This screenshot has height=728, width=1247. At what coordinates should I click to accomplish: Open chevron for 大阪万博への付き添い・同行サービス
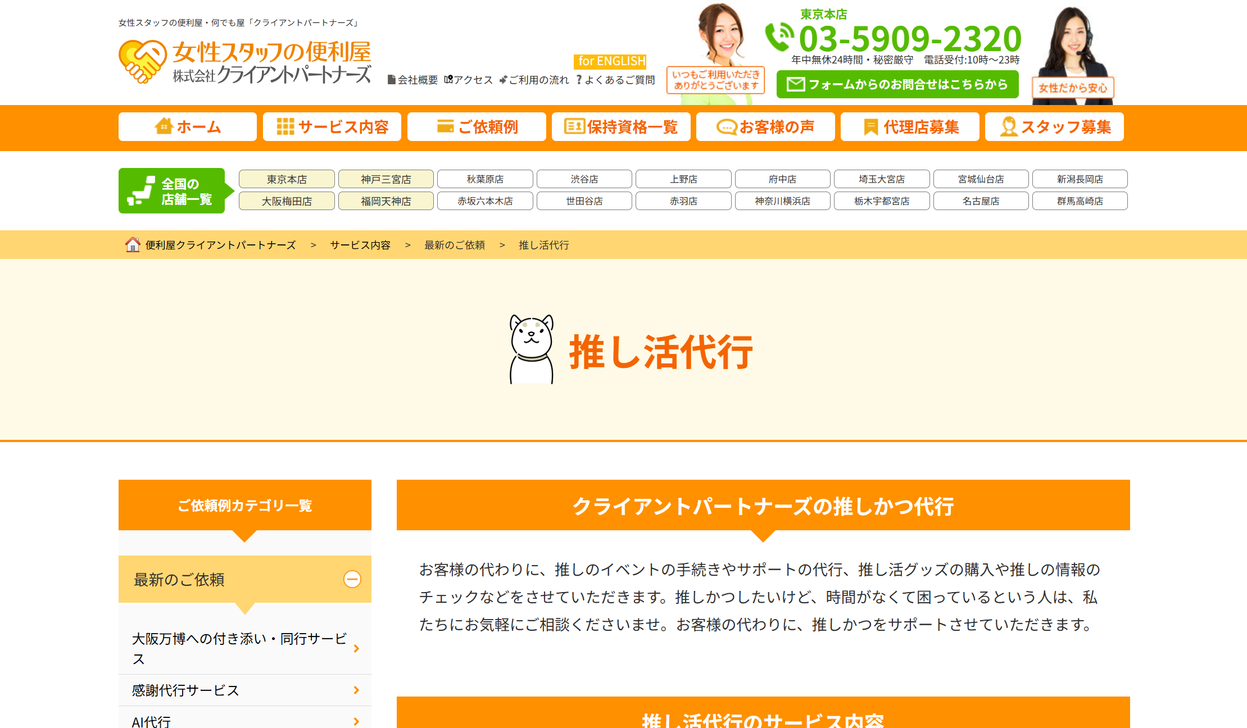[x=356, y=648]
